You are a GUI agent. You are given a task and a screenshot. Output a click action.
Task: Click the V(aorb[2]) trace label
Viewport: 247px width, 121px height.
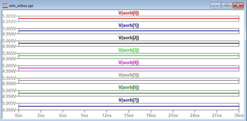point(129,38)
